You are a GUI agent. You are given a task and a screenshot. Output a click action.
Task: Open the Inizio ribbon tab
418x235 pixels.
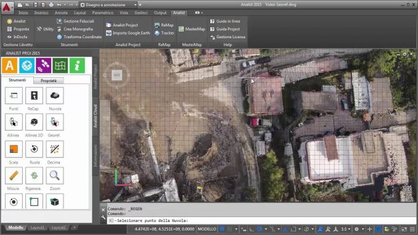23,12
